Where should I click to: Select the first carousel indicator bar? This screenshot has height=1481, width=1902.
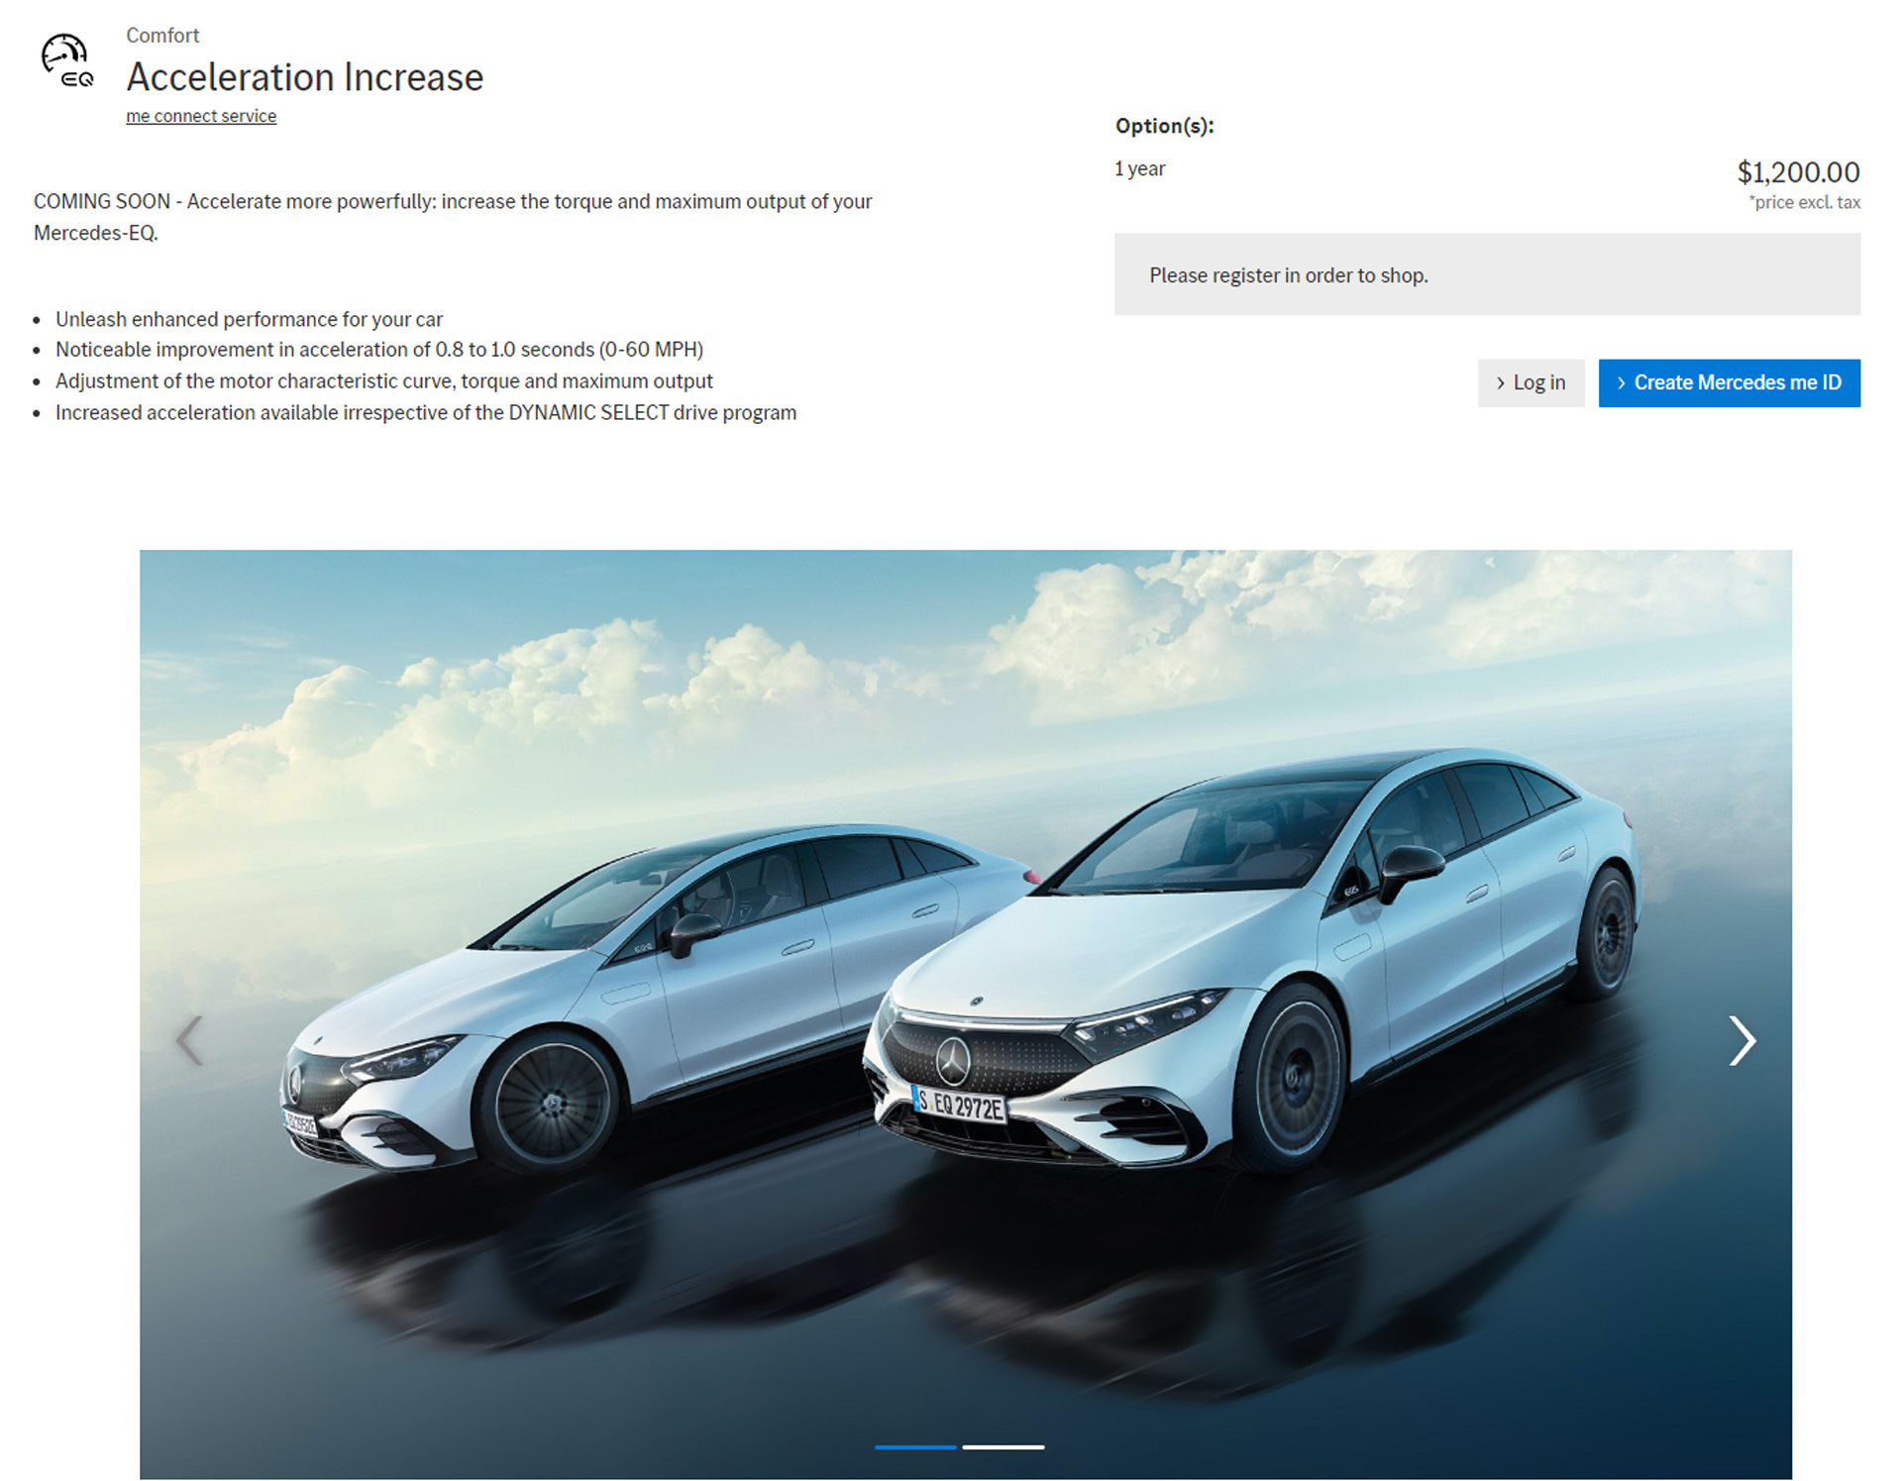click(915, 1447)
